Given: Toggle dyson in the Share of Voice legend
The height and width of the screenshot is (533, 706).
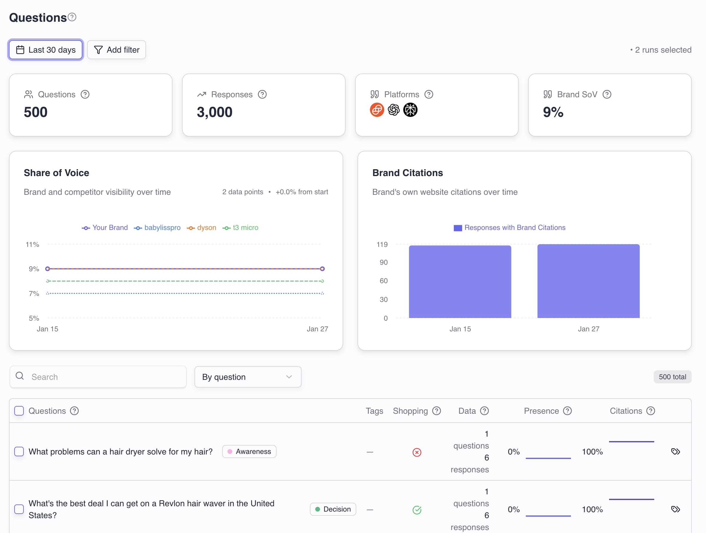Looking at the screenshot, I should [x=201, y=228].
